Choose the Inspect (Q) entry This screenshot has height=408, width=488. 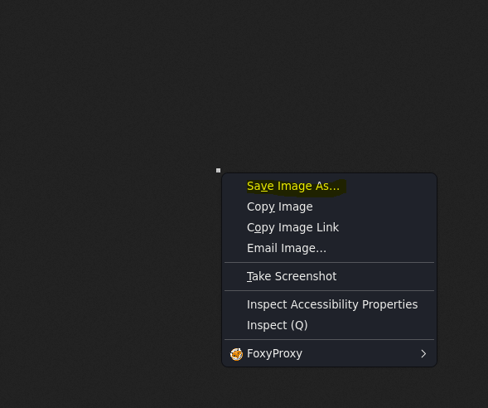(x=329, y=325)
